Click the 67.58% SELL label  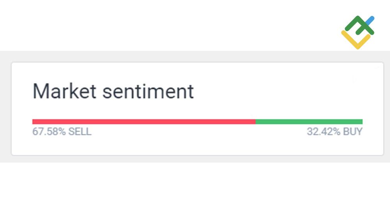(62, 132)
